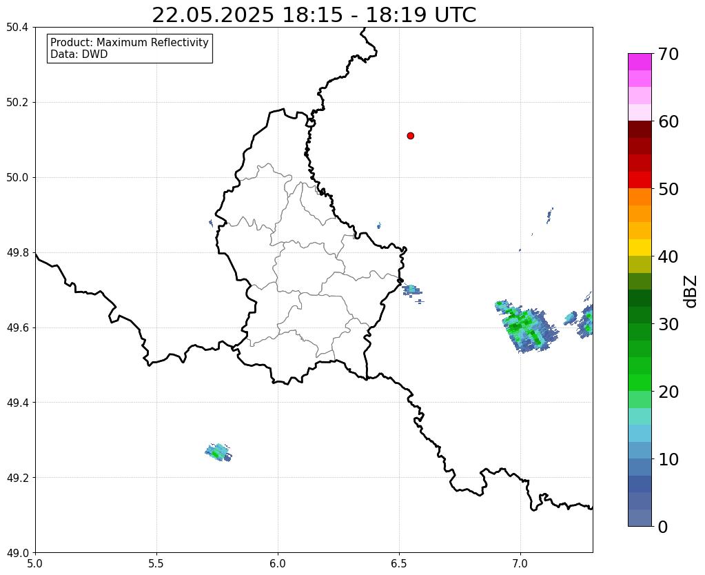Click the 50.4 latitude label
The image size is (705, 575).
(x=17, y=28)
